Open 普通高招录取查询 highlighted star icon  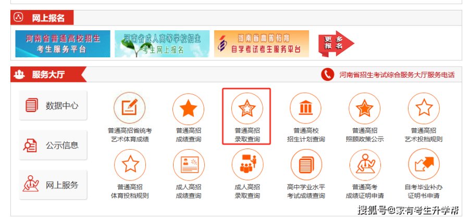click(x=247, y=108)
